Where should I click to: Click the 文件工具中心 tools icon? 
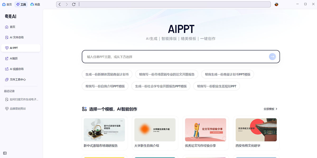(x=7, y=80)
